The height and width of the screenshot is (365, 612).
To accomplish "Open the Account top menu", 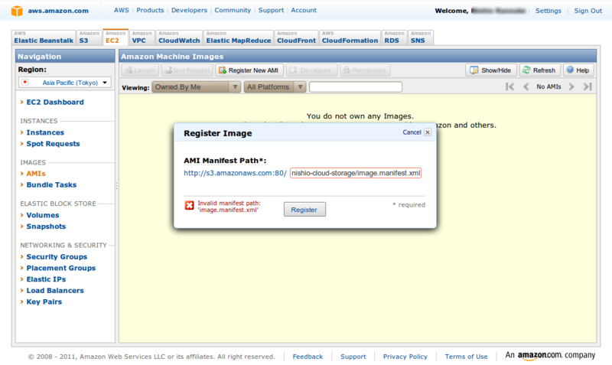I will (304, 10).
